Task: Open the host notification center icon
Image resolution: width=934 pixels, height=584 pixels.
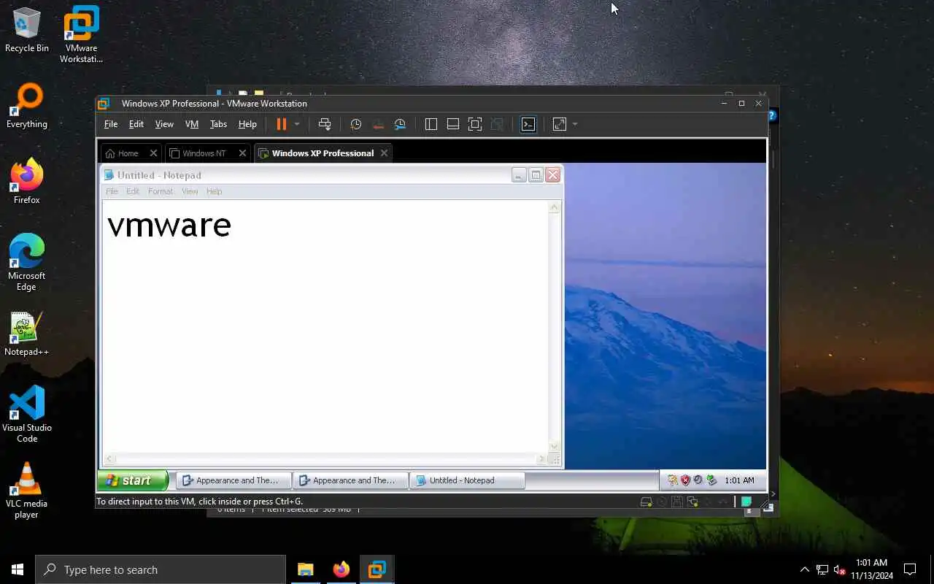Action: 910,569
